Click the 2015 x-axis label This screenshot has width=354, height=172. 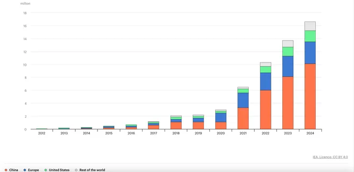coord(109,133)
